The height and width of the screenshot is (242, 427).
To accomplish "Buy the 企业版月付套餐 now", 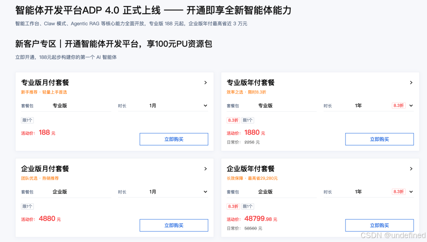I will [174, 225].
